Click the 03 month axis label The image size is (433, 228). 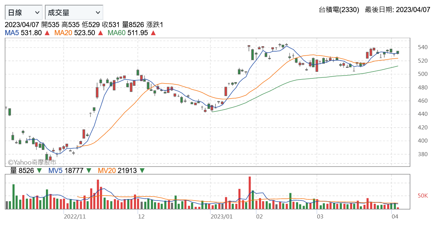pos(320,216)
